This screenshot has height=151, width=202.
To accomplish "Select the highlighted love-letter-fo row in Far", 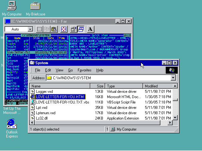I will pos(37,52).
